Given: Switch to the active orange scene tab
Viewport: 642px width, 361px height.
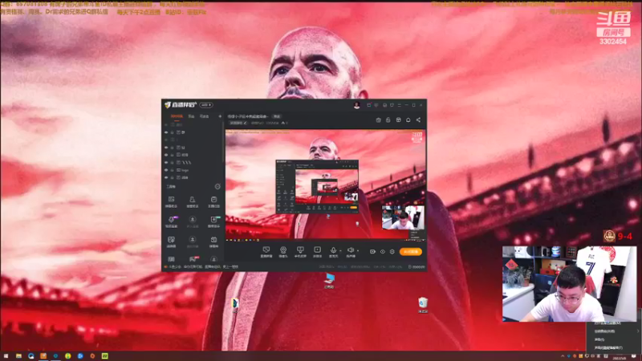Looking at the screenshot, I should coord(177,116).
